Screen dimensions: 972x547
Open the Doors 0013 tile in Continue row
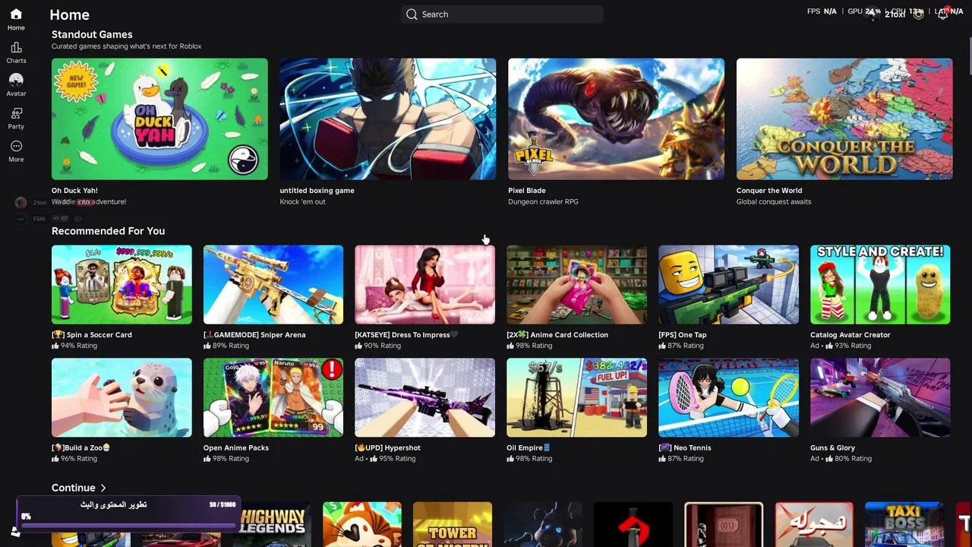724,524
